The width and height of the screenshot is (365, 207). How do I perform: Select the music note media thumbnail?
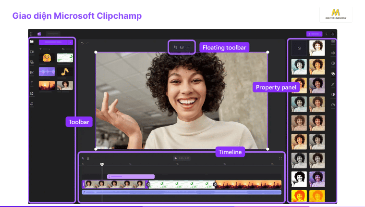click(x=65, y=72)
